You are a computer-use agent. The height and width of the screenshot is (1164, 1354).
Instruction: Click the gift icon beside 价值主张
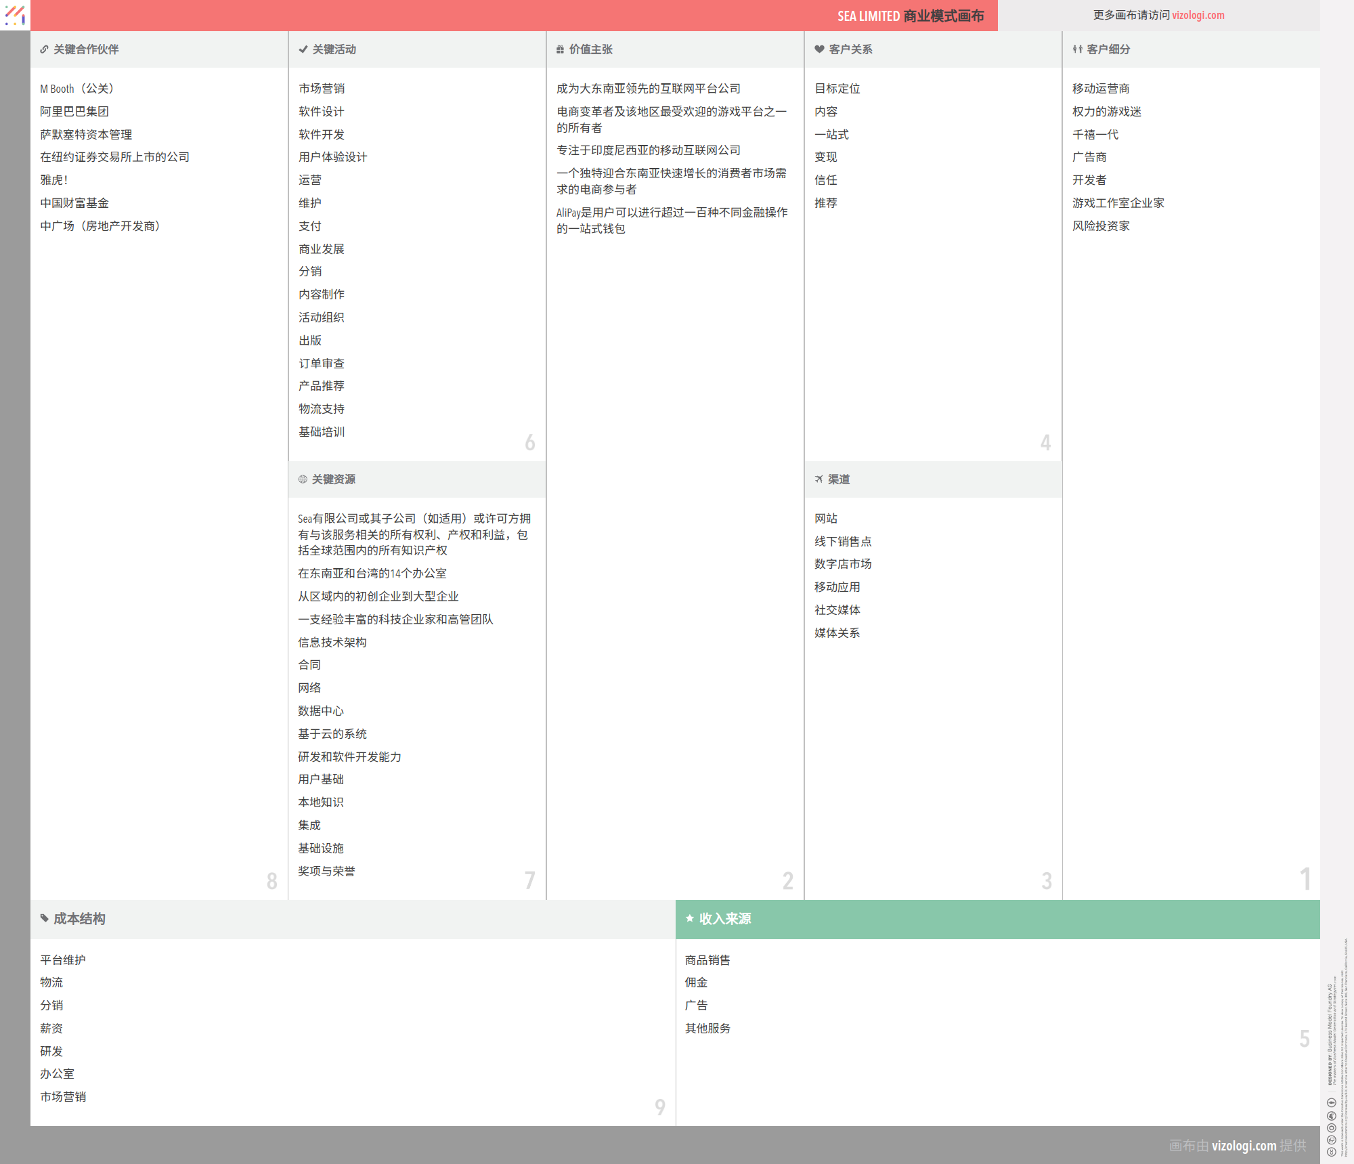[560, 49]
